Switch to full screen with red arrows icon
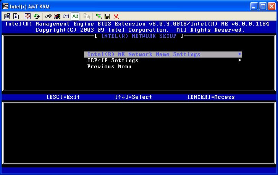Image resolution: width=278 pixels, height=175 pixels. click(27, 16)
